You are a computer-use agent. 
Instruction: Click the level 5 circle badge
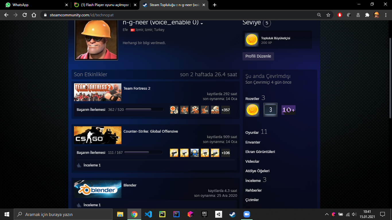click(267, 23)
